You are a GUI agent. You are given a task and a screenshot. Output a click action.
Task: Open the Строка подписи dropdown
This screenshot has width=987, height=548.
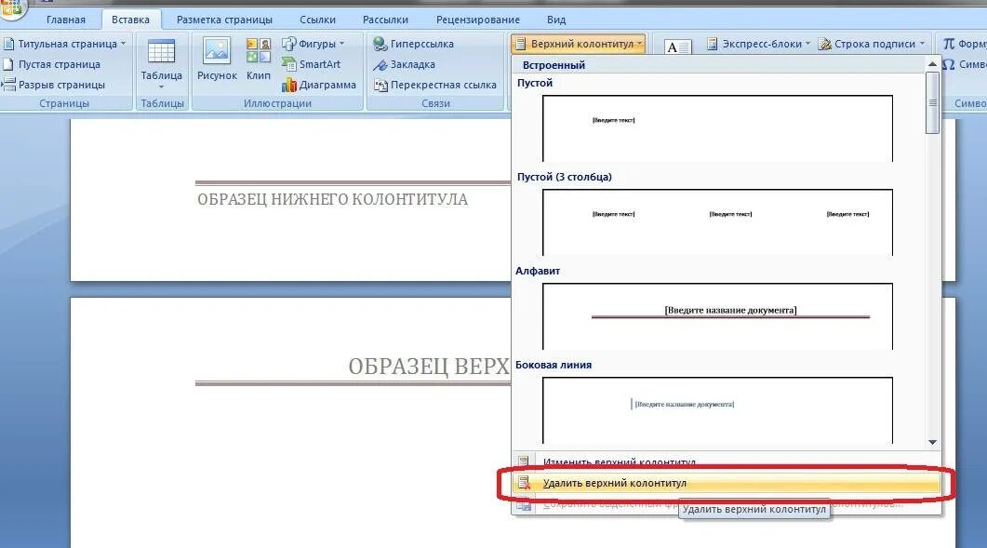click(872, 44)
